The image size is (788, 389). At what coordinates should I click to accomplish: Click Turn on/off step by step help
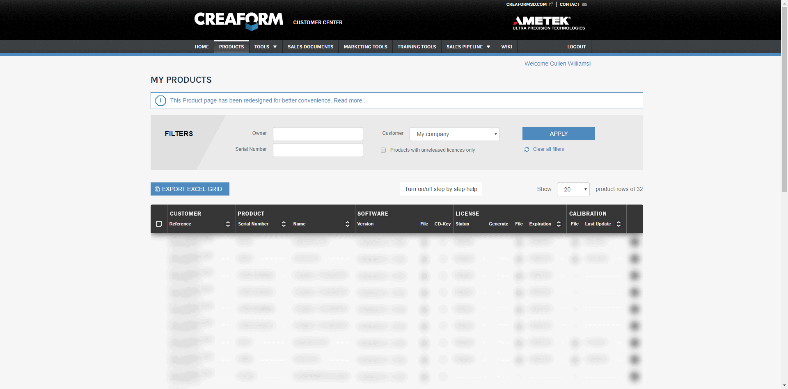(441, 189)
